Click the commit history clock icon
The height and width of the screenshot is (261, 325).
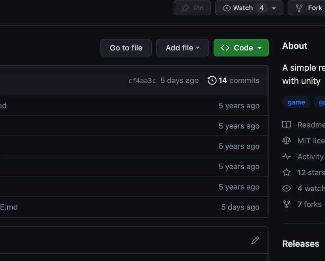[x=212, y=80]
